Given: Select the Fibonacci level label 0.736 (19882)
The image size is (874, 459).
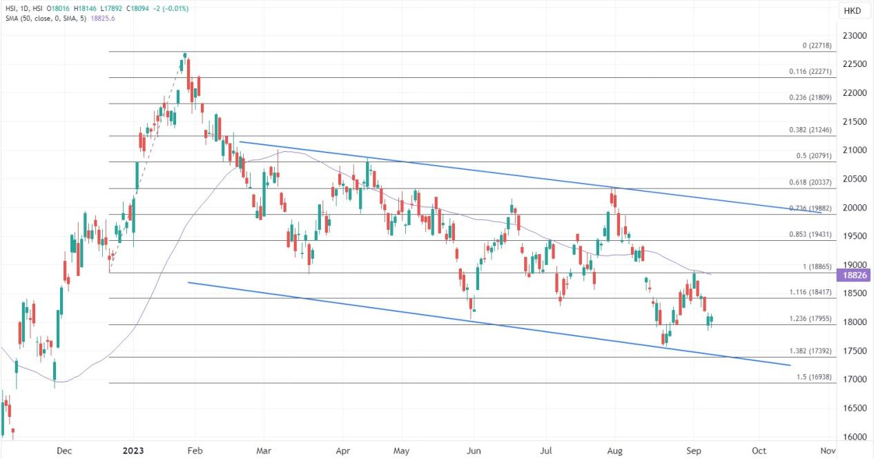Looking at the screenshot, I should tap(809, 208).
